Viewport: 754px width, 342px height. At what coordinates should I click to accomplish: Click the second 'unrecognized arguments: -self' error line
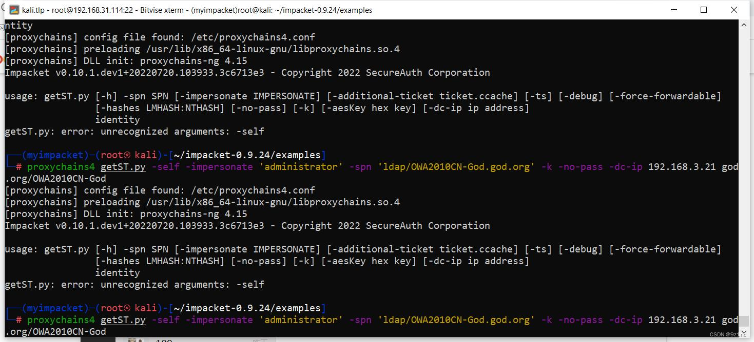134,285
